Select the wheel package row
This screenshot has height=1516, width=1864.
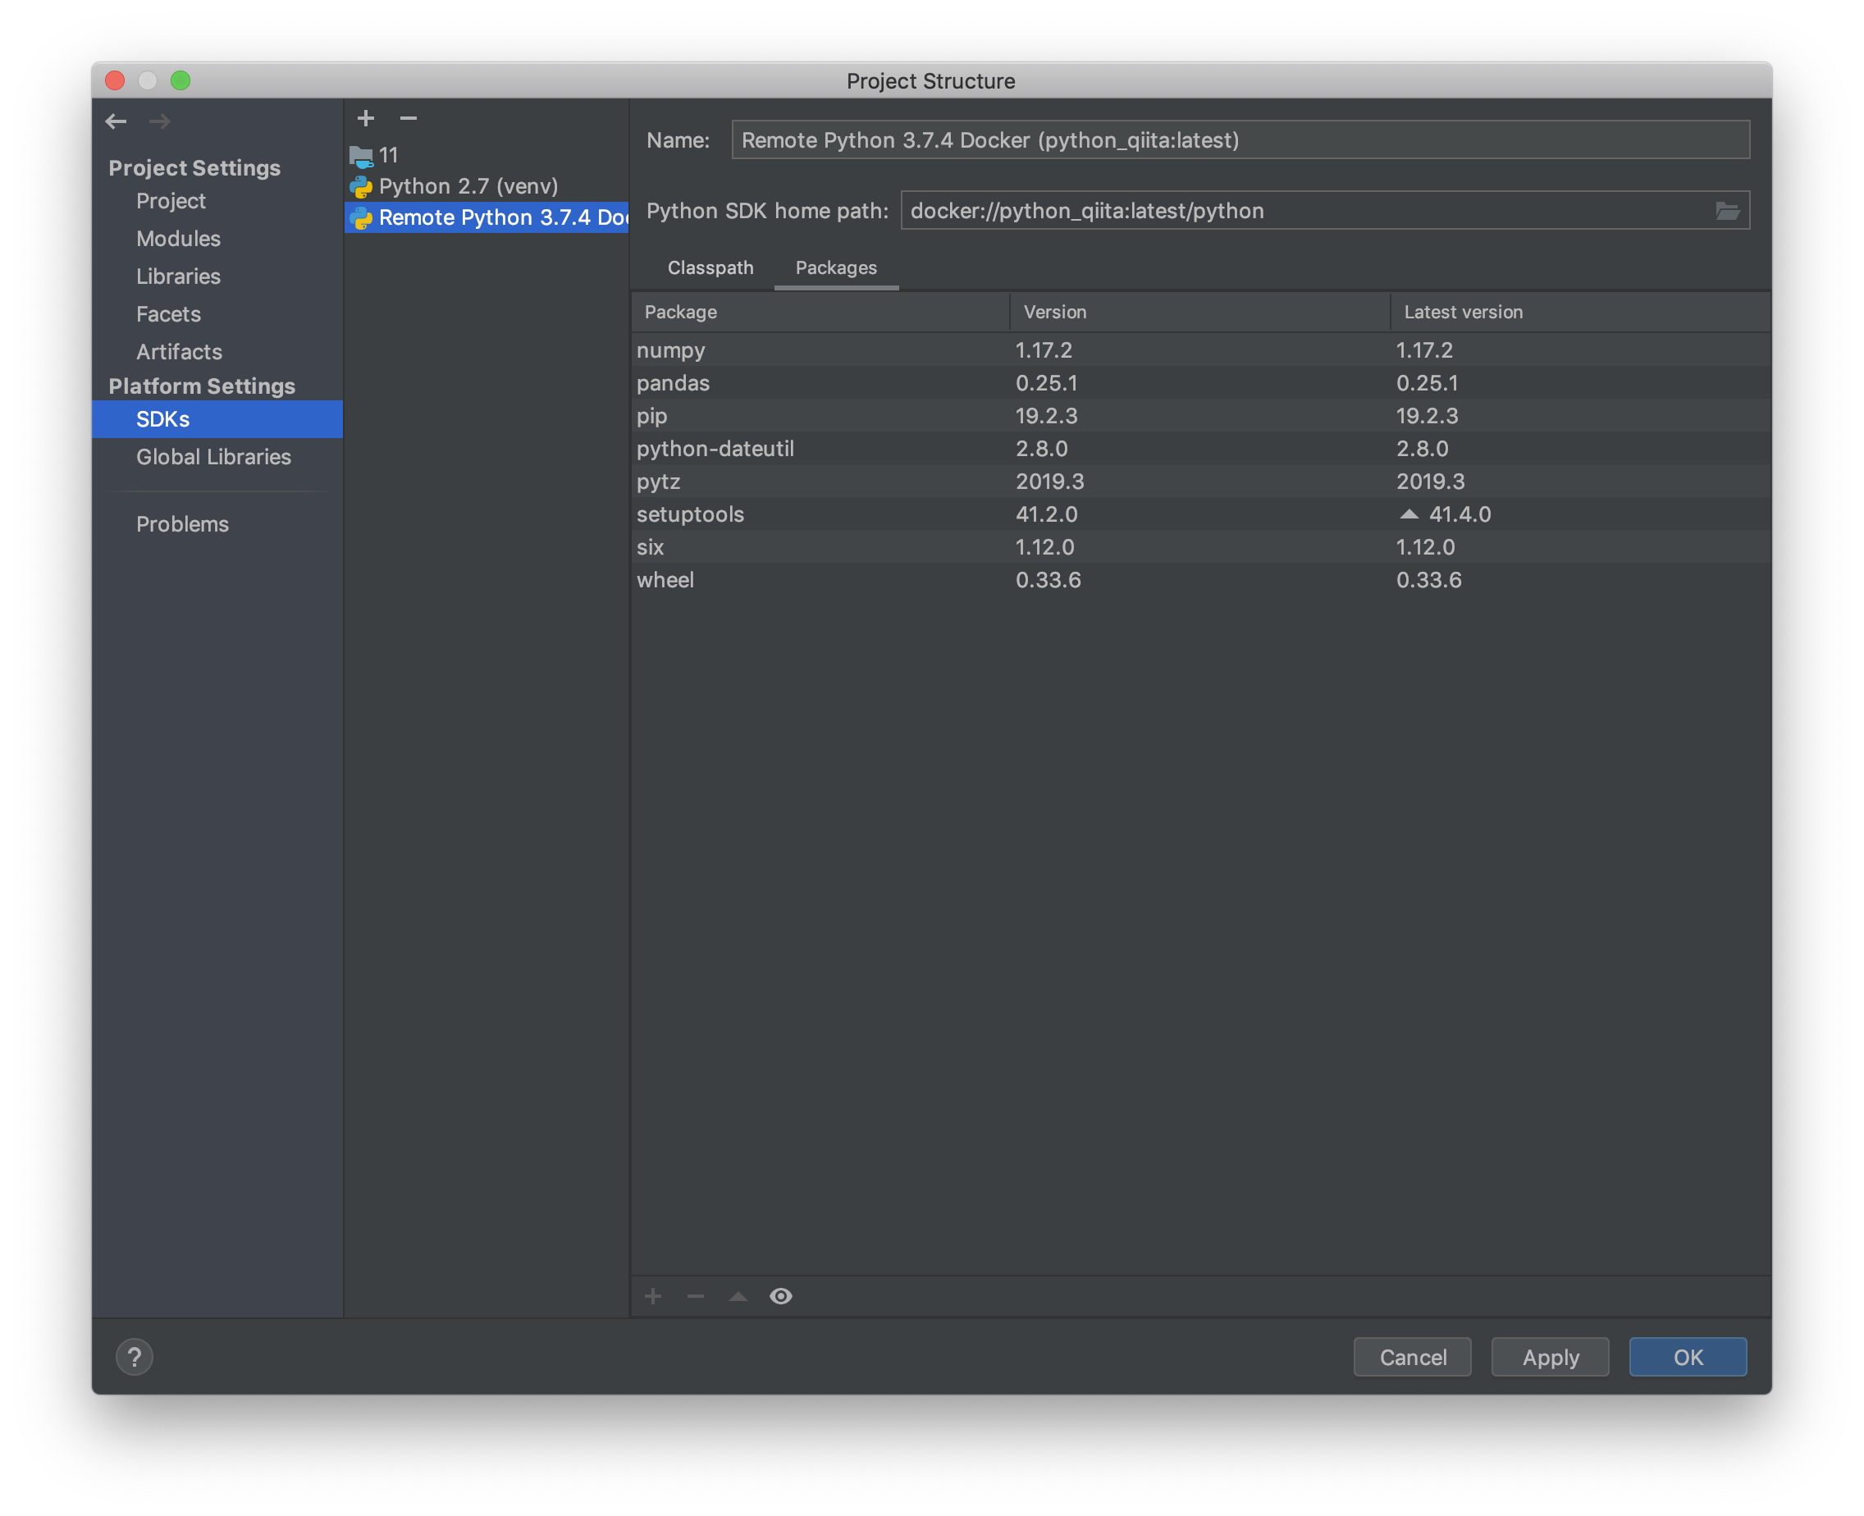tap(1201, 580)
